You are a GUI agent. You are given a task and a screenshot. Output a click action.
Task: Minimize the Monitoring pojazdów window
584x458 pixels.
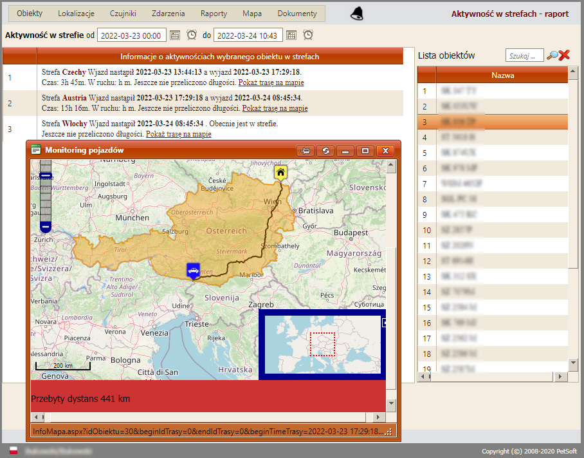tap(345, 151)
